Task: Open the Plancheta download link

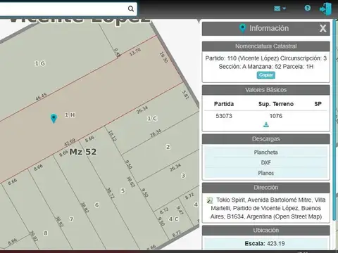Action: (266, 153)
